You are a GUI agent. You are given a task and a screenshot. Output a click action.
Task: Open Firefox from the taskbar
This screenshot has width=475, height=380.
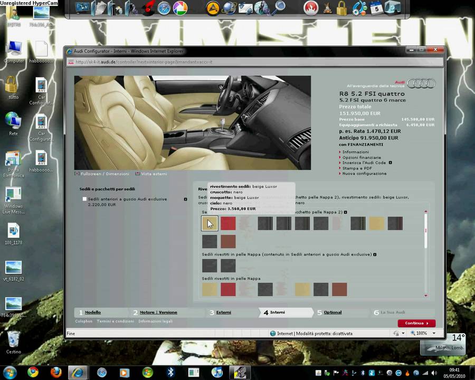[x=56, y=372]
